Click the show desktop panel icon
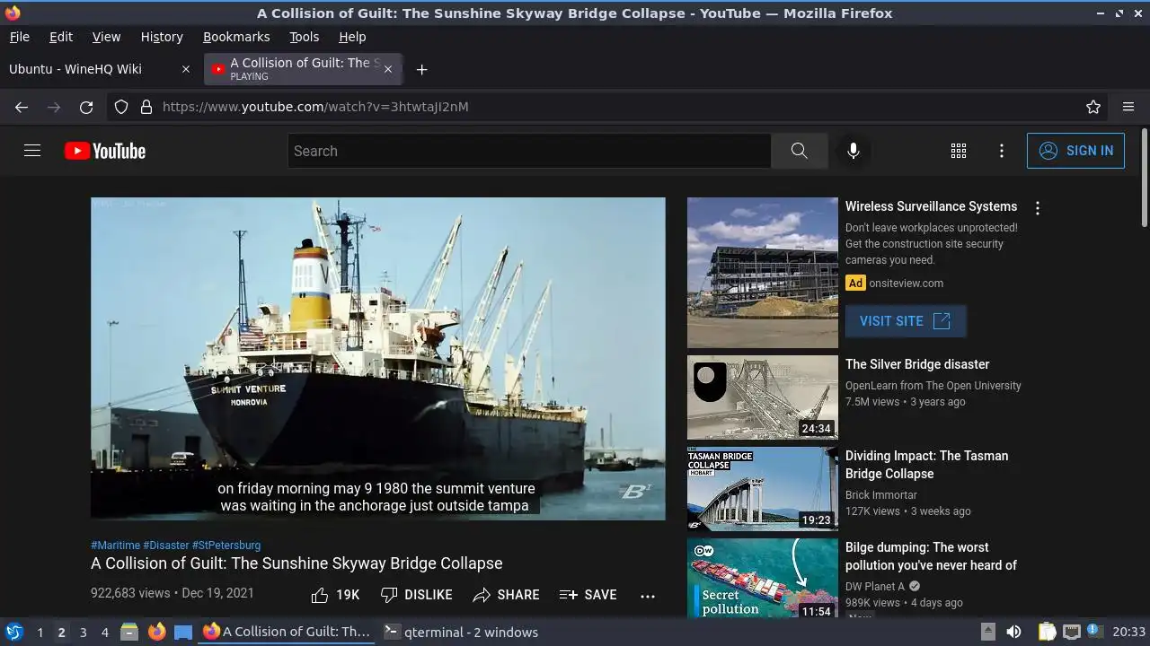The image size is (1150, 646). tap(183, 632)
